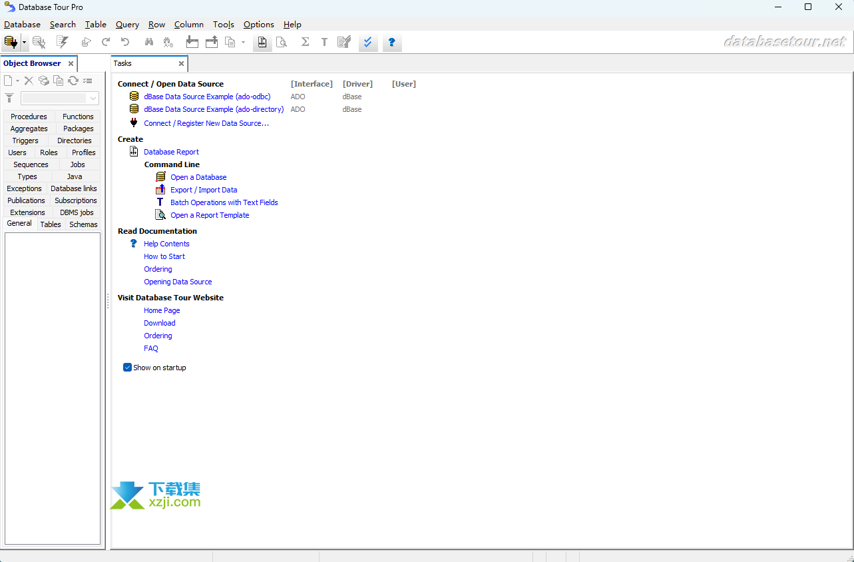Viewport: 854px width, 562px height.
Task: Open the Help Contents link
Action: (x=166, y=244)
